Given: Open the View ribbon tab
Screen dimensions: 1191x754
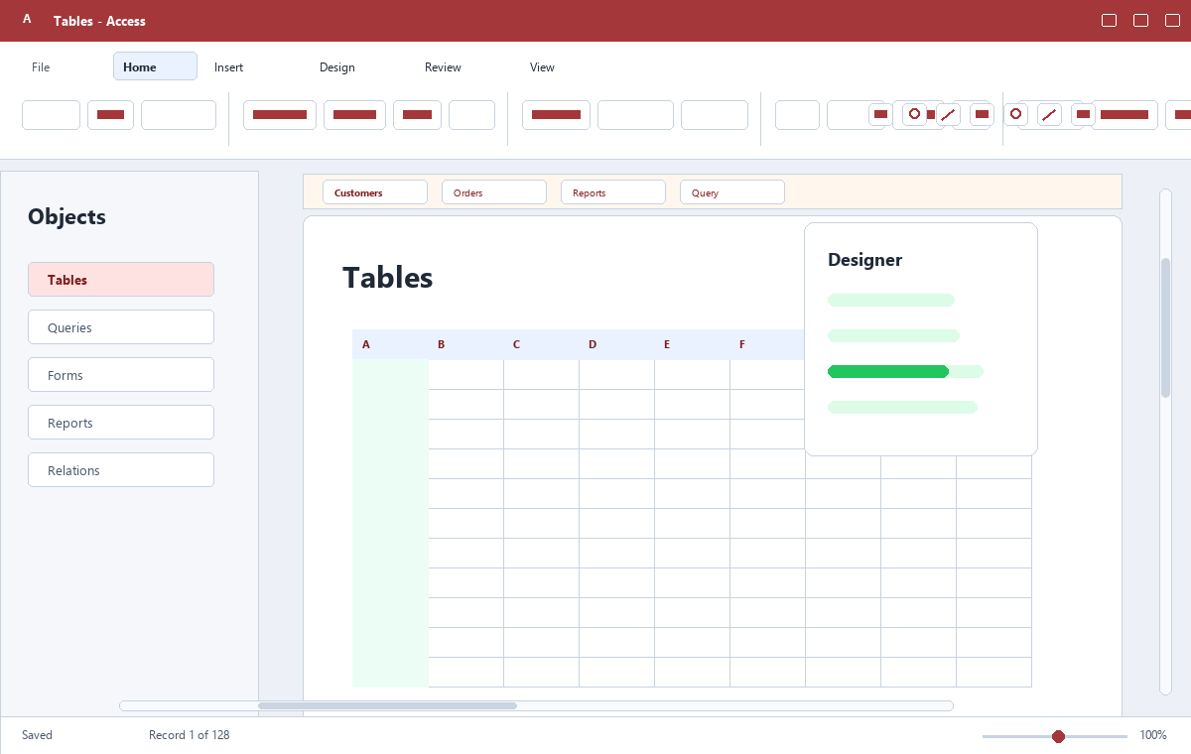Looking at the screenshot, I should tap(542, 67).
